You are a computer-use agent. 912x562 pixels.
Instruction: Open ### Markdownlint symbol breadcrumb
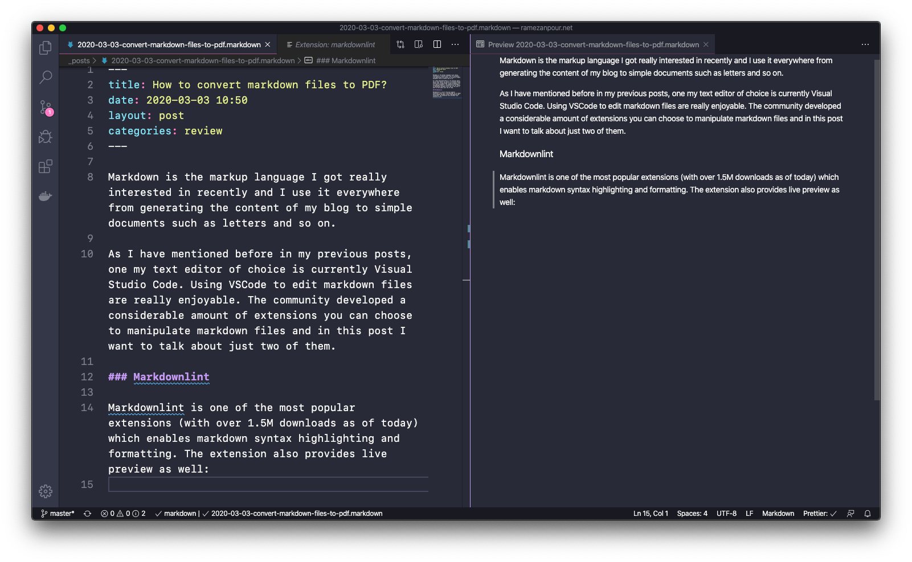pos(345,60)
